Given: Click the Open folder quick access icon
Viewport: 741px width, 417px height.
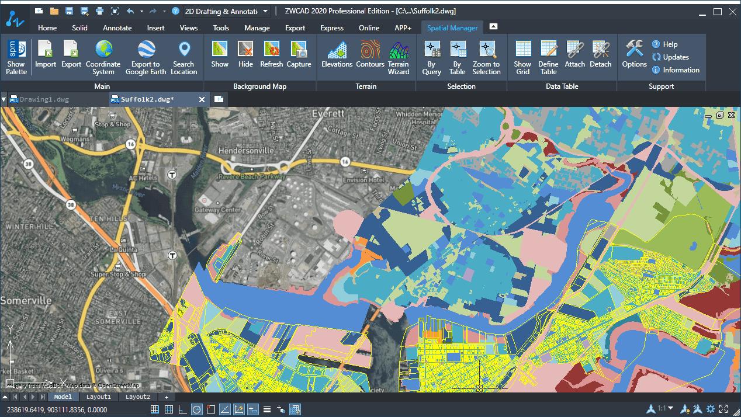Looking at the screenshot, I should coord(54,11).
